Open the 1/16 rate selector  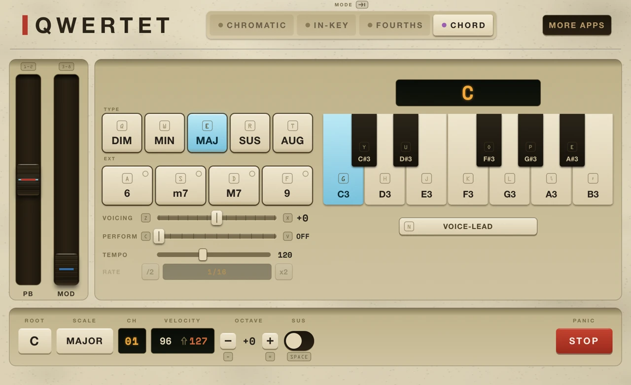click(x=217, y=272)
